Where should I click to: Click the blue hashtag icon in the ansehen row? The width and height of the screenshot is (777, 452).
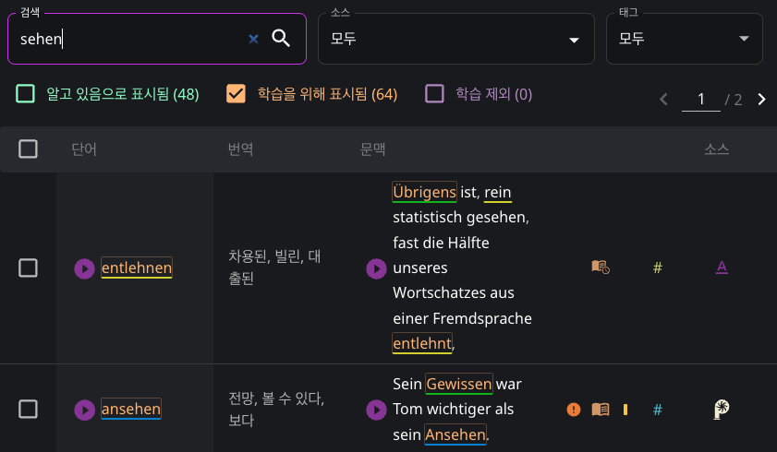coord(658,410)
